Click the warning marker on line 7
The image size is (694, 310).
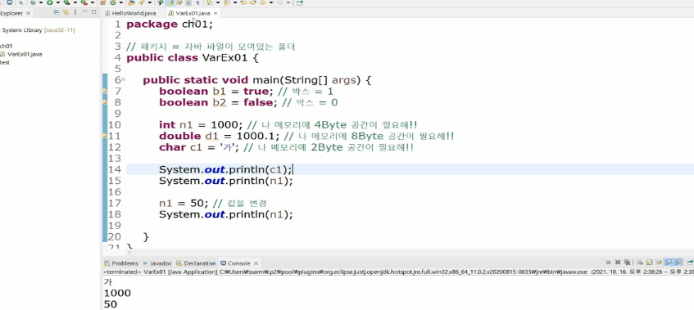click(106, 92)
